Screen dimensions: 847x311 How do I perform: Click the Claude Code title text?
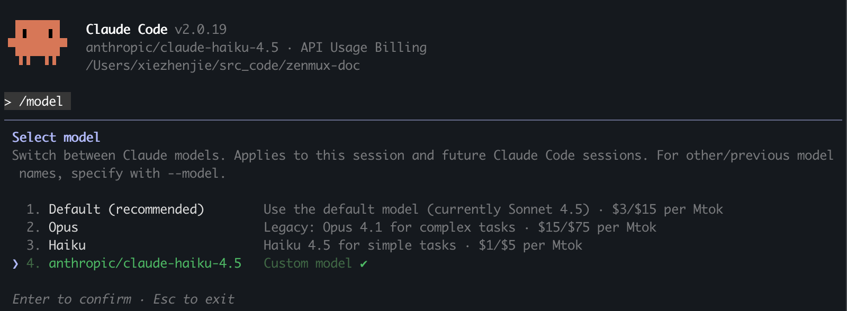(127, 30)
